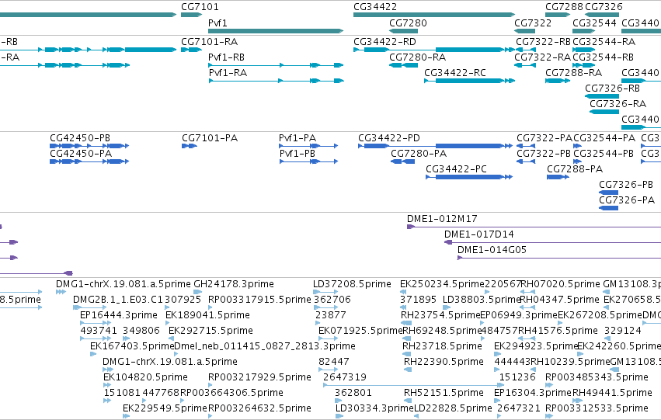This screenshot has height=420, width=661.
Task: Open the CG7326 gene label
Action: tap(604, 7)
